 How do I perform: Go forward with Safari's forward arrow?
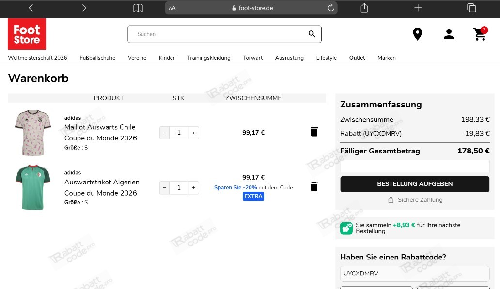84,8
